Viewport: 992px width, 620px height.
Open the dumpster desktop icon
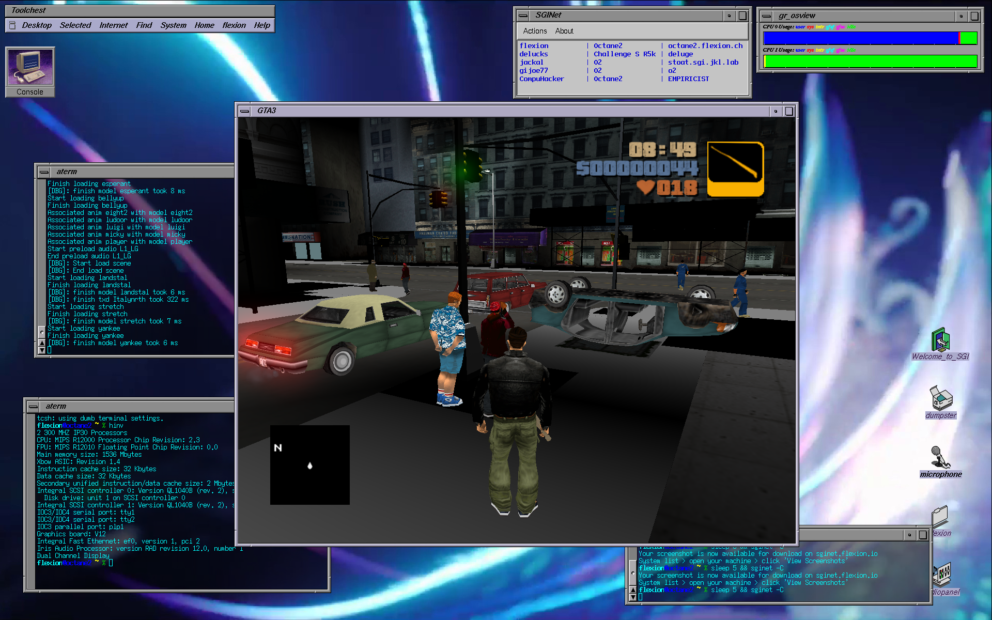(x=941, y=402)
